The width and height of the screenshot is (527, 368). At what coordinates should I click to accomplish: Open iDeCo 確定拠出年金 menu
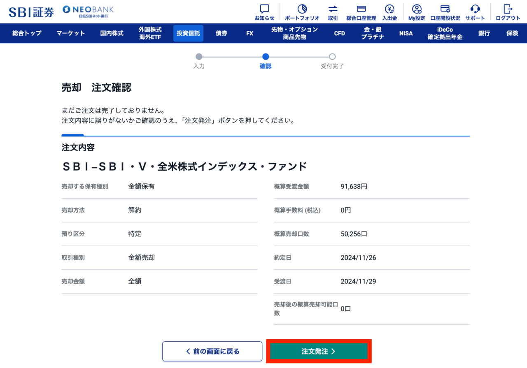(445, 33)
